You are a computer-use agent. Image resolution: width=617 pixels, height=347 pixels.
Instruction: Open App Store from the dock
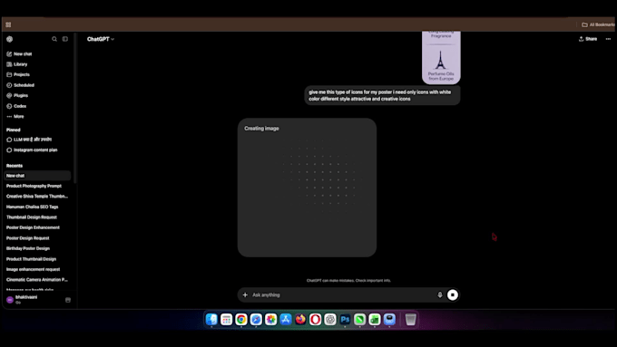(286, 319)
